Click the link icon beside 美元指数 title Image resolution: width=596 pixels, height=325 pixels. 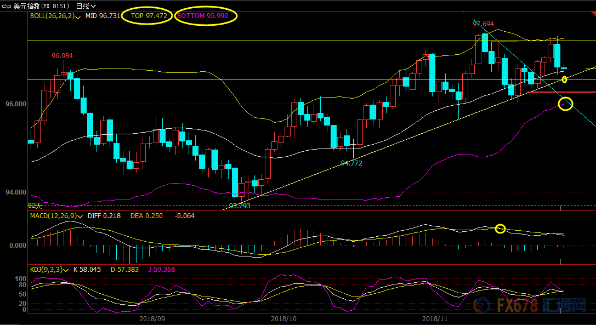coord(7,6)
